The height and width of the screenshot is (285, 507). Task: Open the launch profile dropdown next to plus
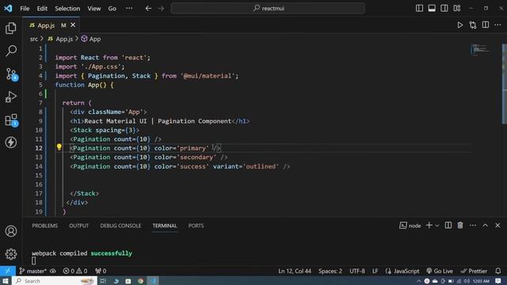click(x=437, y=225)
